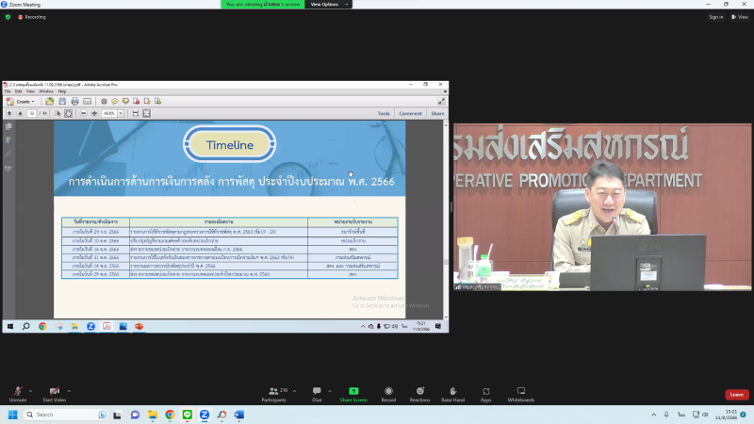Click Acrobat's sticky note comment icon

(x=115, y=102)
